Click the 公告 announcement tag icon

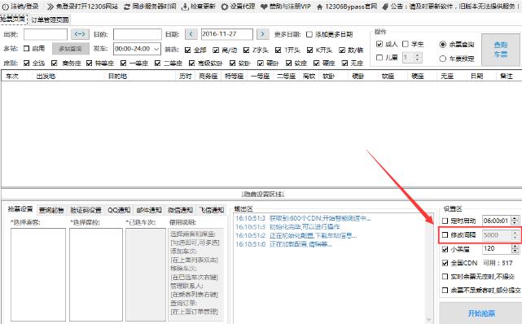(x=385, y=7)
